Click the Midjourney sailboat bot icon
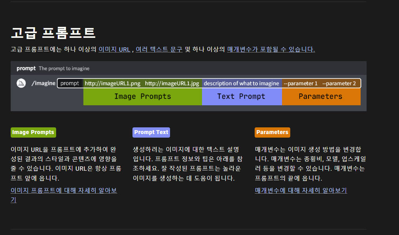The width and height of the screenshot is (399, 235). point(21,83)
